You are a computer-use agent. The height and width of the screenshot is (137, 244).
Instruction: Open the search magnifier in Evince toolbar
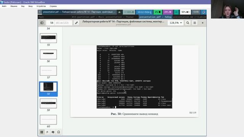point(188,23)
